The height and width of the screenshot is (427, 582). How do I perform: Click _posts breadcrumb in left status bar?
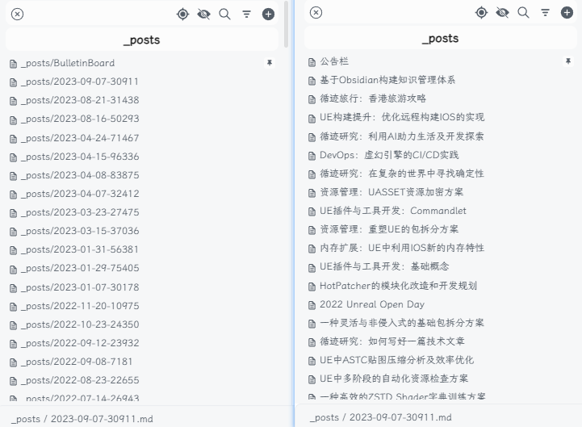(26, 419)
